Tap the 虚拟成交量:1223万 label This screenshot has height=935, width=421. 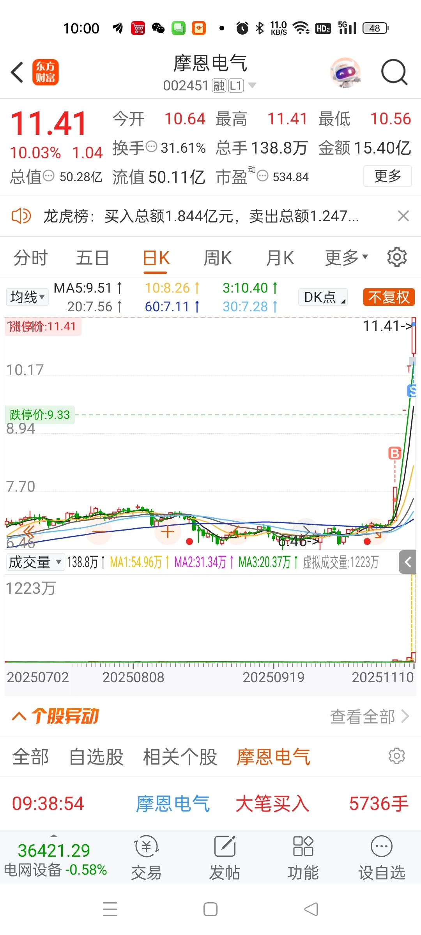click(x=341, y=562)
